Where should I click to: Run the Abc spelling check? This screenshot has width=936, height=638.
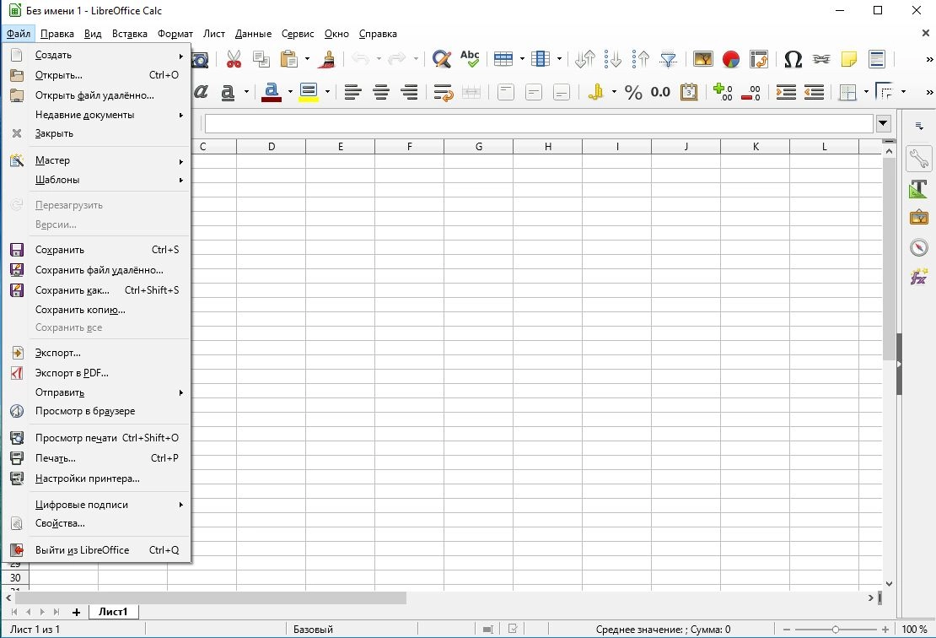pos(470,58)
